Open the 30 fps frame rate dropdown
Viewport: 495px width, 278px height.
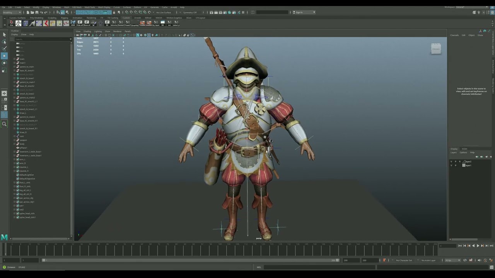click(453, 260)
